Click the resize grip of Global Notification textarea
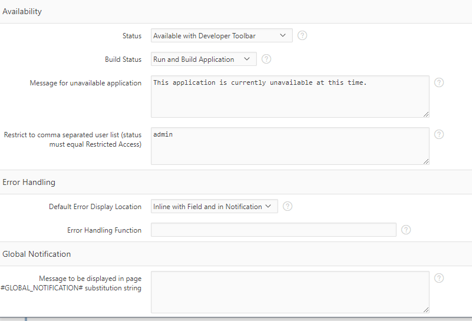The image size is (472, 321). 426,310
